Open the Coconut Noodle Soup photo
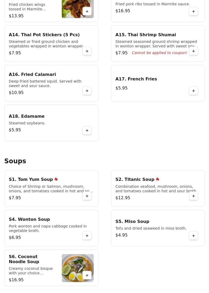Viewport: 209px width, 293px height. click(x=78, y=268)
